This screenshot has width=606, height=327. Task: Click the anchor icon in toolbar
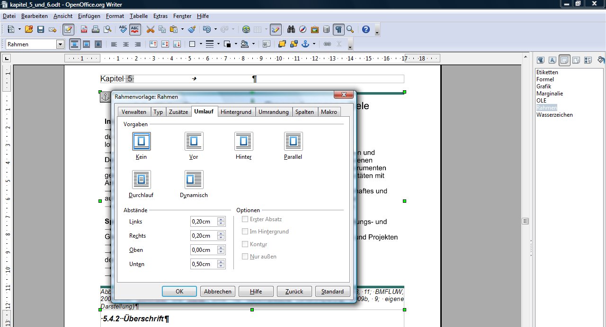click(x=305, y=44)
